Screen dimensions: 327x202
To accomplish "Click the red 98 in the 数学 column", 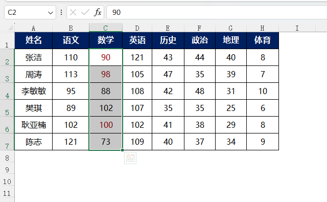I will pyautogui.click(x=106, y=74).
